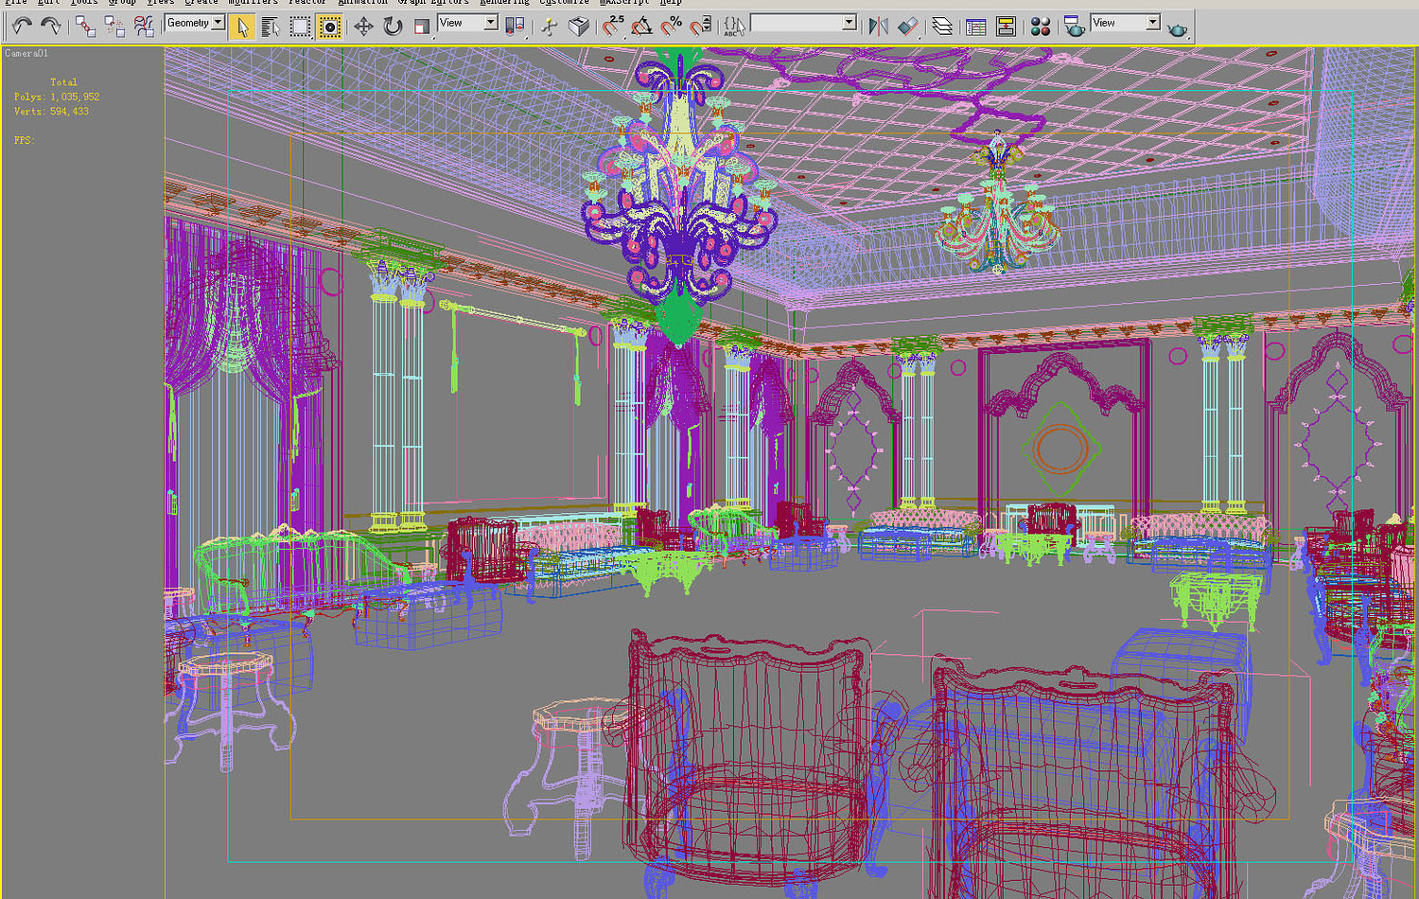This screenshot has height=899, width=1419.
Task: Toggle Percent Snap on
Action: pyautogui.click(x=670, y=26)
